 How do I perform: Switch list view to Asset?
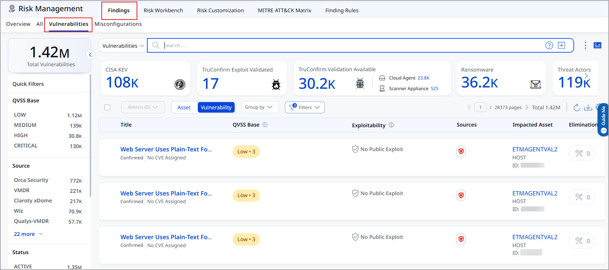pyautogui.click(x=184, y=107)
